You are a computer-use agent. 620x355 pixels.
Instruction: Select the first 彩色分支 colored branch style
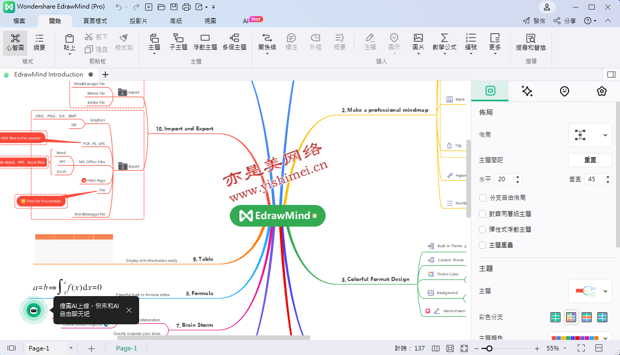(x=555, y=317)
